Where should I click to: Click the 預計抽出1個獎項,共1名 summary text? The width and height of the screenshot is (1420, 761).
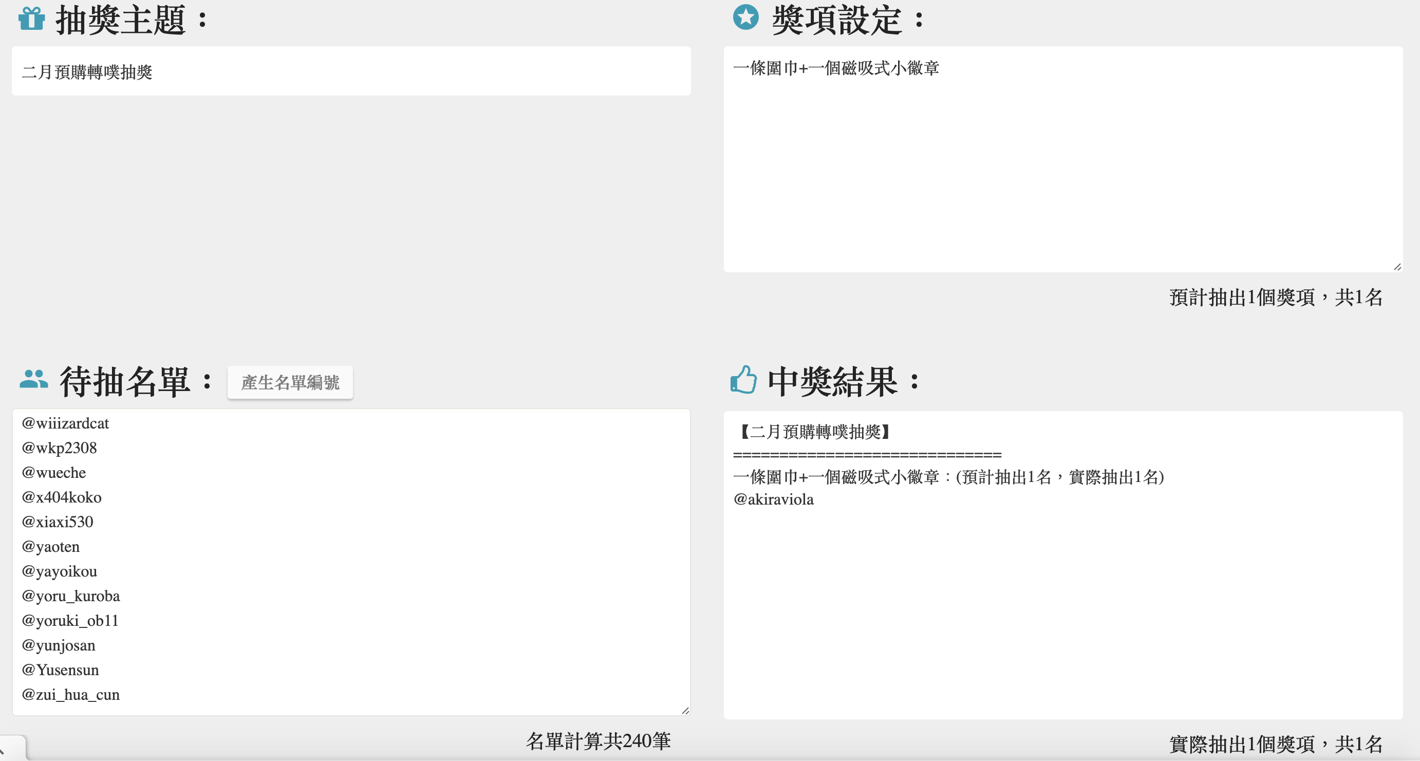[x=1276, y=298]
